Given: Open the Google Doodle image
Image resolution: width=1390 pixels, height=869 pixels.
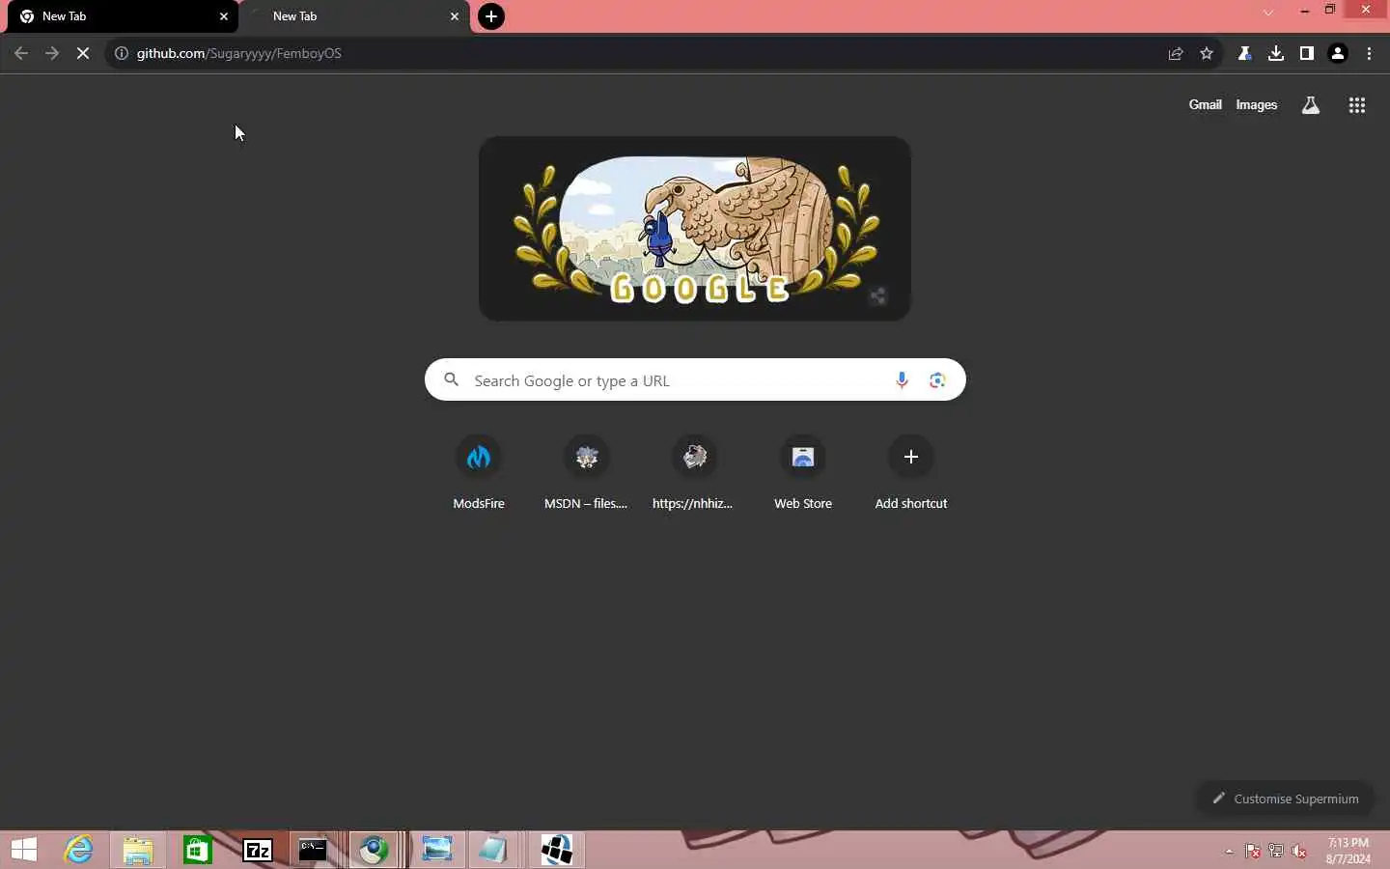Looking at the screenshot, I should (695, 229).
